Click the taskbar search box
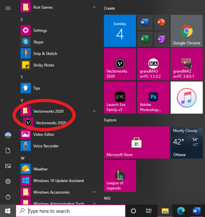This screenshot has width=205, height=217. 70,211
